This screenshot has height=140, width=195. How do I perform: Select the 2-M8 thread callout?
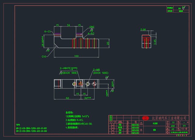click(x=96, y=70)
